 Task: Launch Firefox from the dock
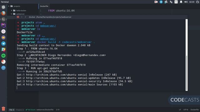tap(3, 13)
